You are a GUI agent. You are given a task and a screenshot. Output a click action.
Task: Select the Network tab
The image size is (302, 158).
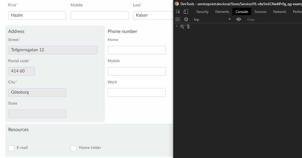click(279, 12)
